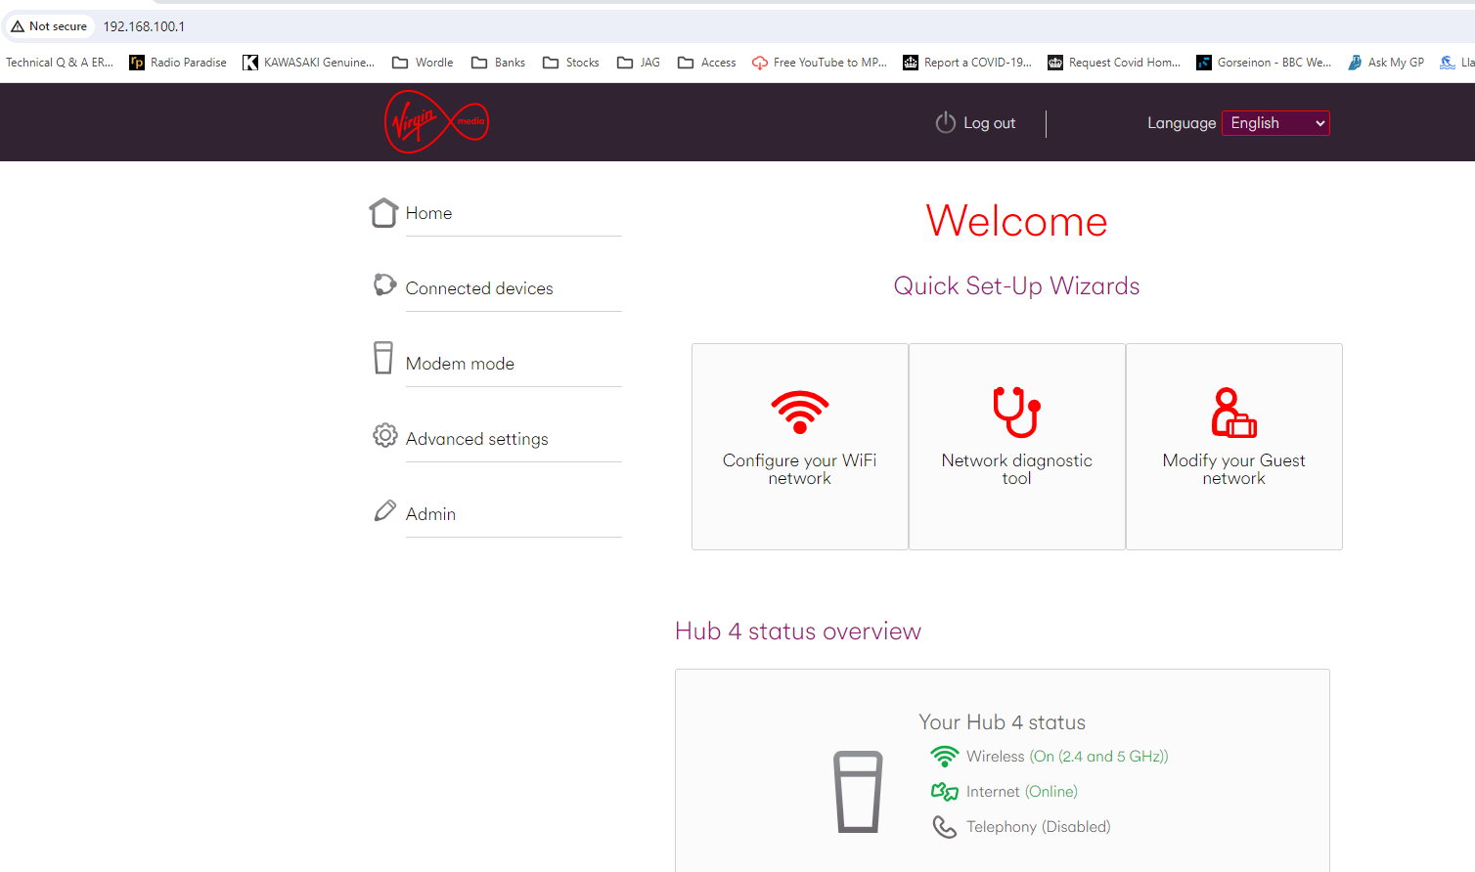Click the Telephony handset icon
The width and height of the screenshot is (1475, 872).
944,826
